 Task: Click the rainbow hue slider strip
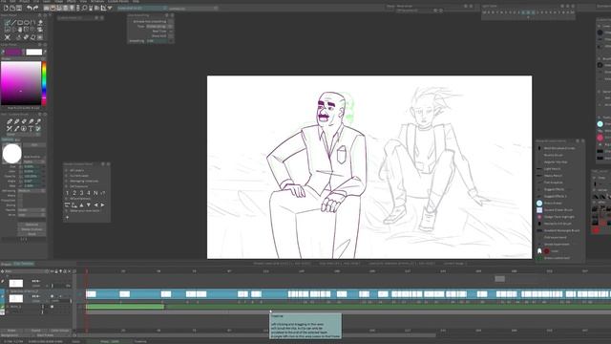coord(44,83)
